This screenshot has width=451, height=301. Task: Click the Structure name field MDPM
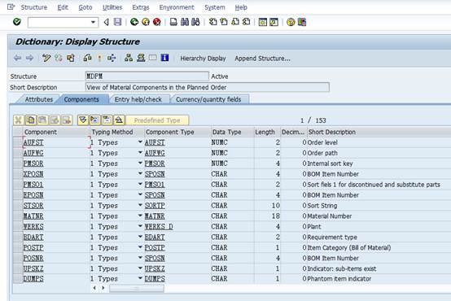point(147,76)
